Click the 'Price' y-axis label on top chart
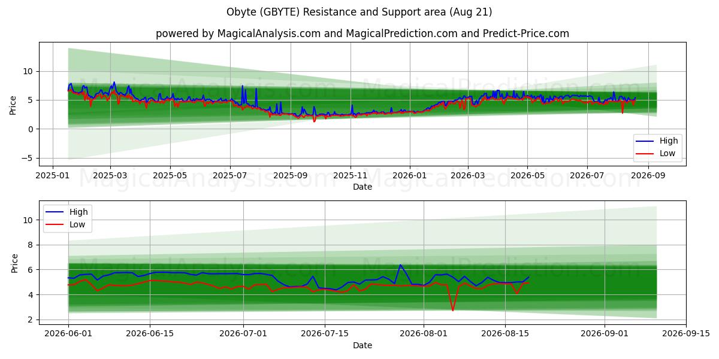Screen dimensions: 719x359 coord(13,104)
